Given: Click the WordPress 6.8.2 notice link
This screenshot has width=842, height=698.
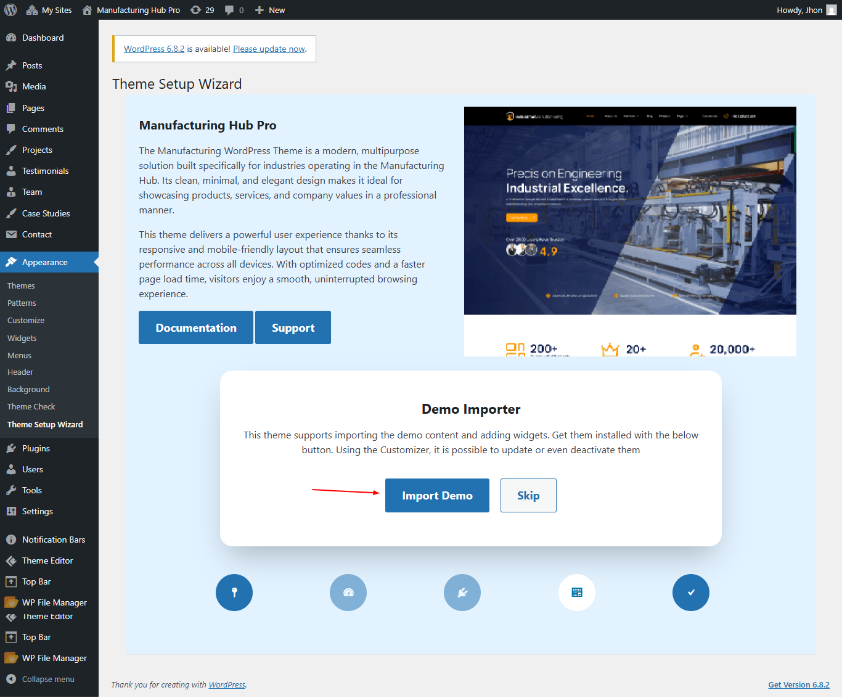Looking at the screenshot, I should click(x=154, y=49).
